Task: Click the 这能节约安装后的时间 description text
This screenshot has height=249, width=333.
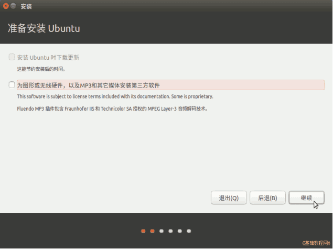Action: click(x=41, y=69)
